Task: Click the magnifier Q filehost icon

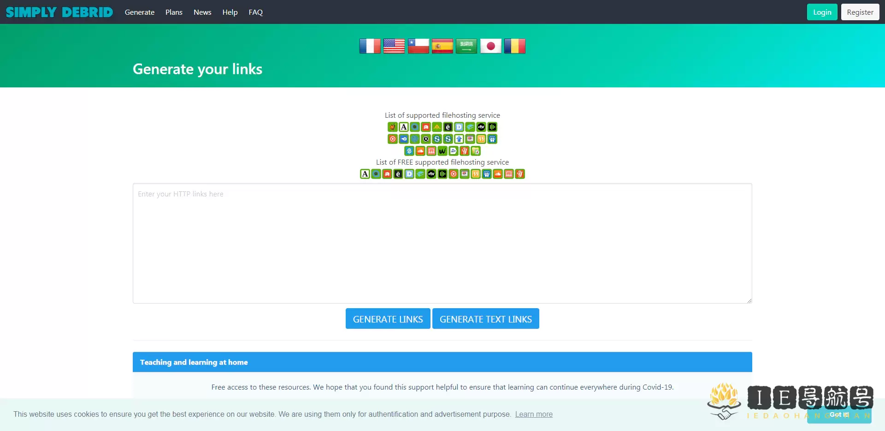Action: pos(426,139)
